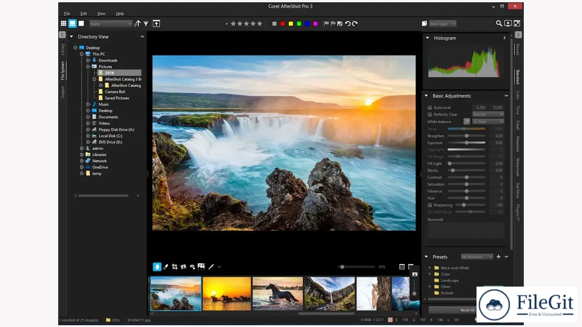Switch to the Tone side tab

pyautogui.click(x=518, y=110)
